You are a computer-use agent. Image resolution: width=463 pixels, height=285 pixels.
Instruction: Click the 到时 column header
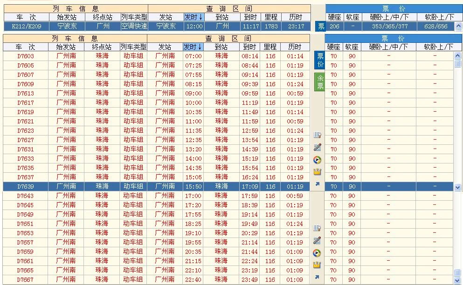click(x=249, y=47)
